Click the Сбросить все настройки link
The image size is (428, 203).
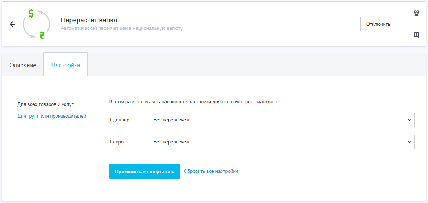(x=211, y=171)
